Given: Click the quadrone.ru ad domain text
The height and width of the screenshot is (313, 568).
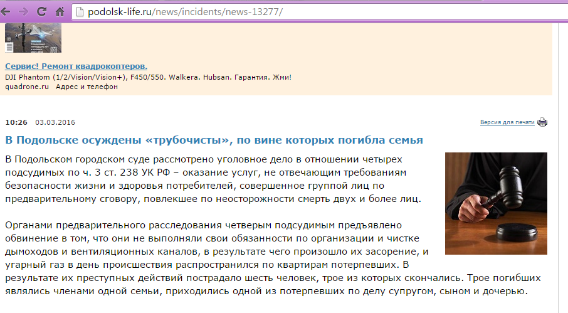Looking at the screenshot, I should [26, 87].
